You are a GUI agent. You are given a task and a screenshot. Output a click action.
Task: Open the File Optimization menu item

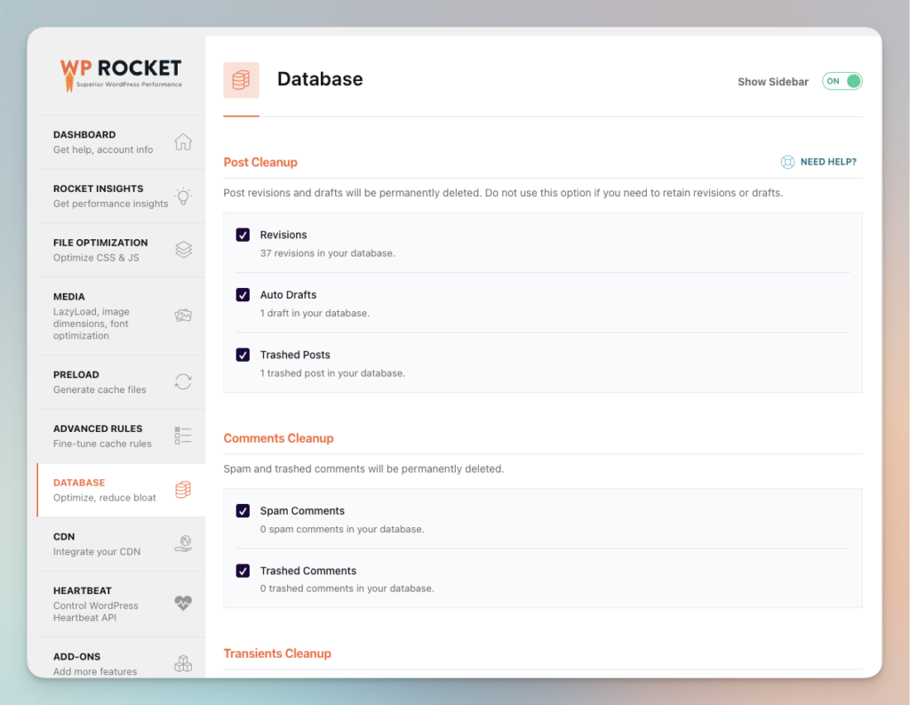point(121,251)
